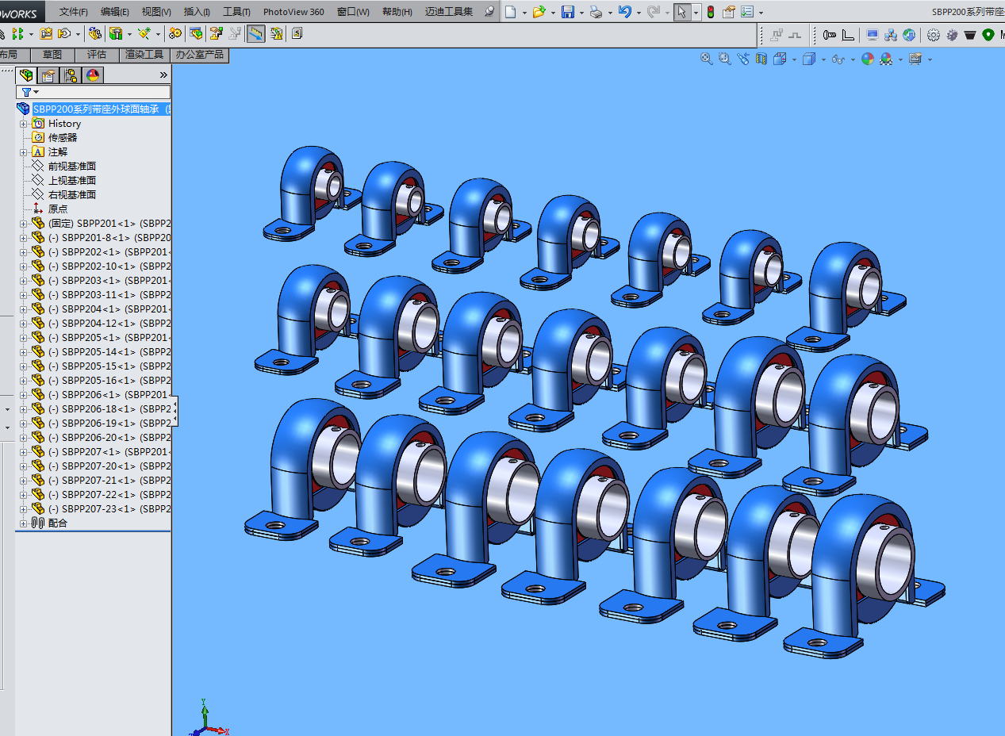Image resolution: width=1005 pixels, height=736 pixels.
Task: Select the SBPP207-23<1> component row
Action: [101, 508]
